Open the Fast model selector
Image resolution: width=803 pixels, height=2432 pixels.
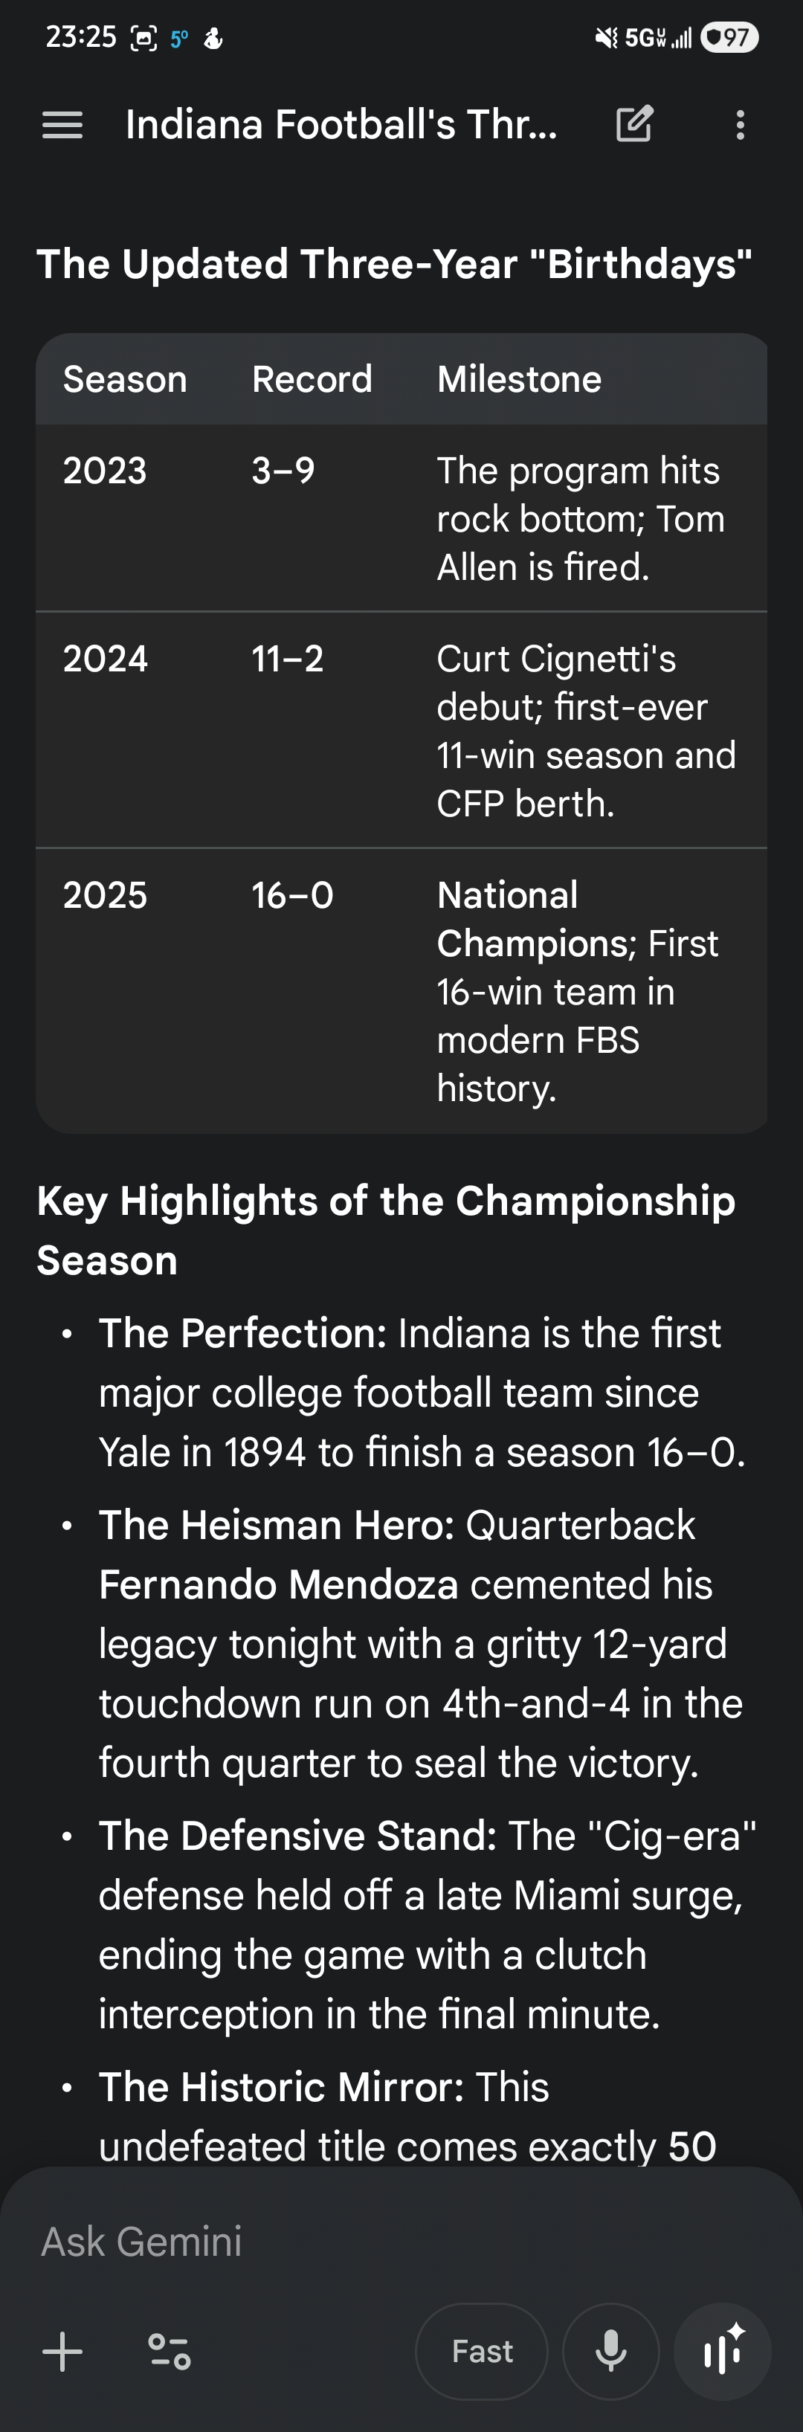(x=481, y=2351)
